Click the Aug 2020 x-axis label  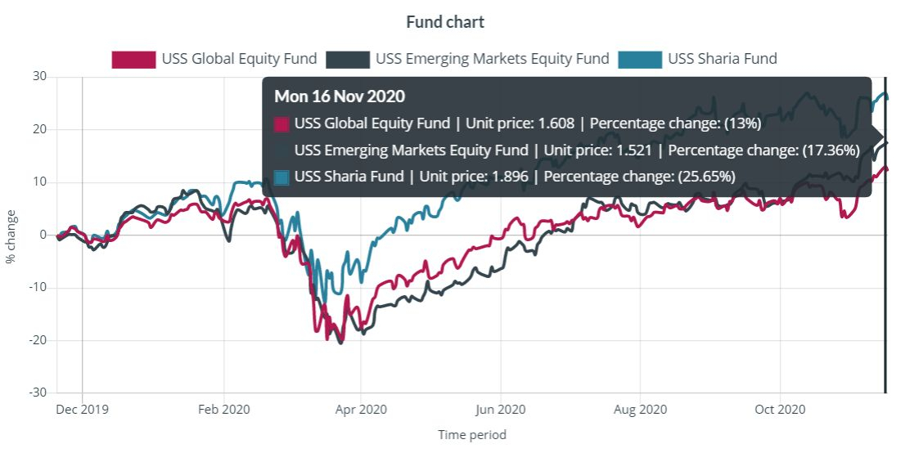(x=641, y=409)
